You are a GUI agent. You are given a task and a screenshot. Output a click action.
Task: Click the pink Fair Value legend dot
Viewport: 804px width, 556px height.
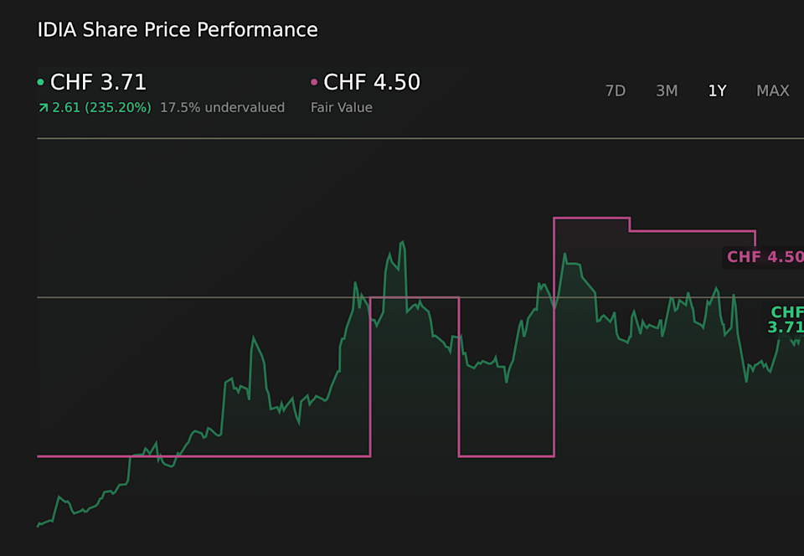313,82
